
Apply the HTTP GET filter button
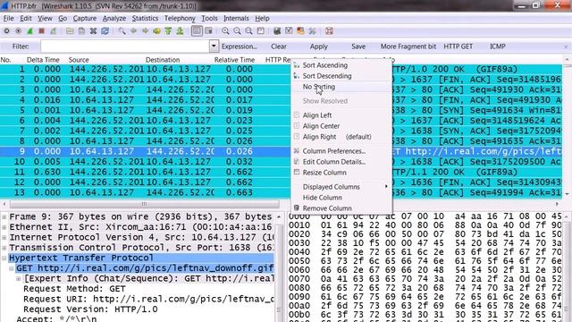point(458,47)
